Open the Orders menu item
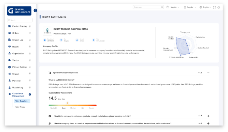The height and width of the screenshot is (132, 228). click(19, 33)
